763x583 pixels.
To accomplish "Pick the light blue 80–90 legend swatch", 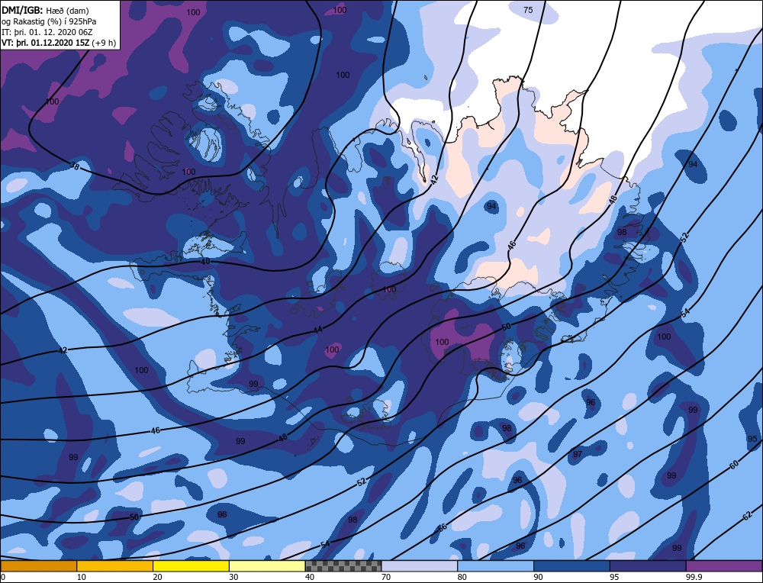I will 495,566.
